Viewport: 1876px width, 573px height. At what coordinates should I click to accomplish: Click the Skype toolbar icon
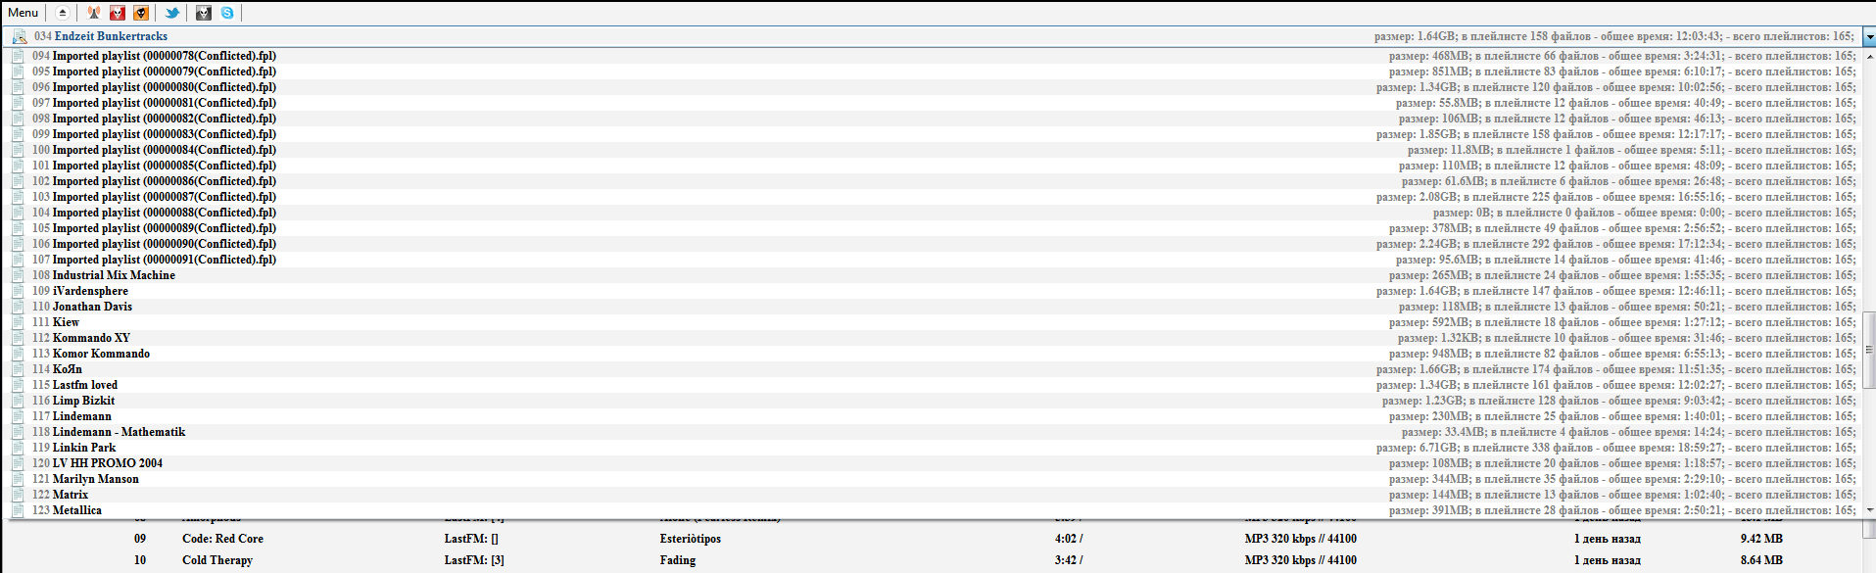click(x=227, y=13)
